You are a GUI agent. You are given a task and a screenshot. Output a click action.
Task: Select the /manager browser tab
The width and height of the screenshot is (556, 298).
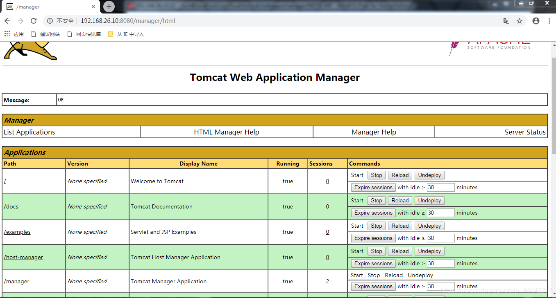(51, 7)
